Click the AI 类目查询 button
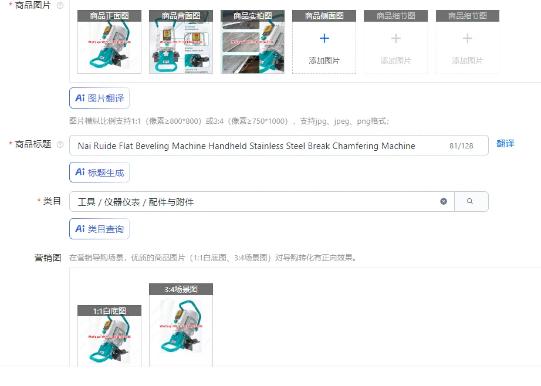 click(99, 229)
